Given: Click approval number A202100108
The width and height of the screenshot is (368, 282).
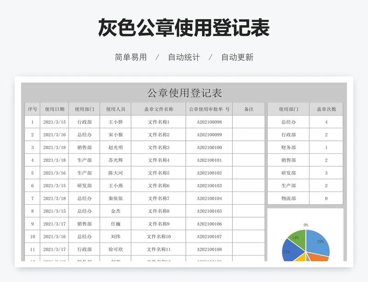Looking at the screenshot, I should click(209, 249).
